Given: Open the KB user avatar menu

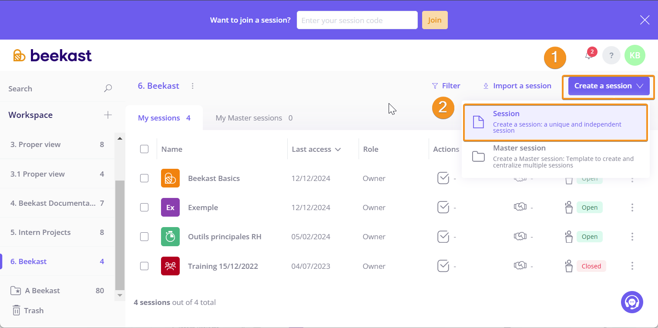Looking at the screenshot, I should [635, 56].
